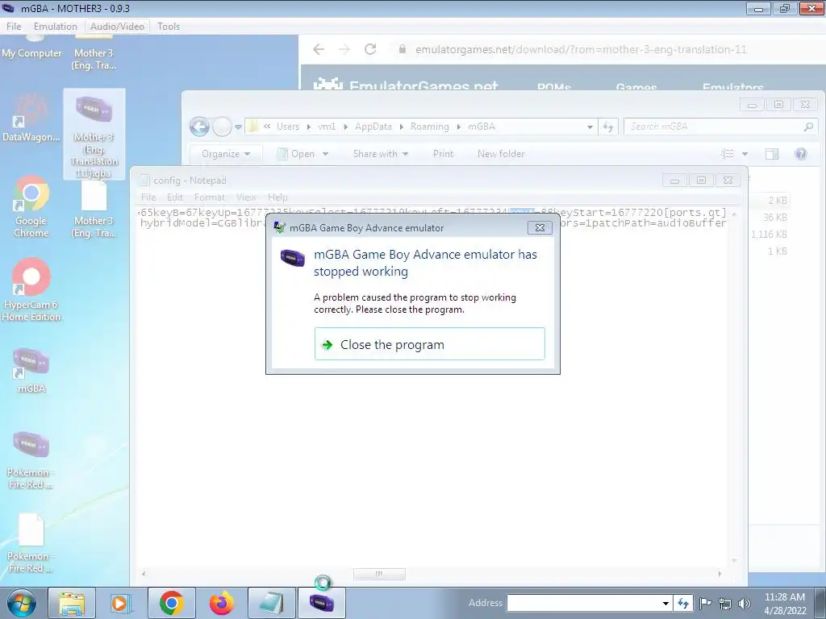
Task: Click the AppData breadcrumb in Explorer
Action: pos(373,127)
